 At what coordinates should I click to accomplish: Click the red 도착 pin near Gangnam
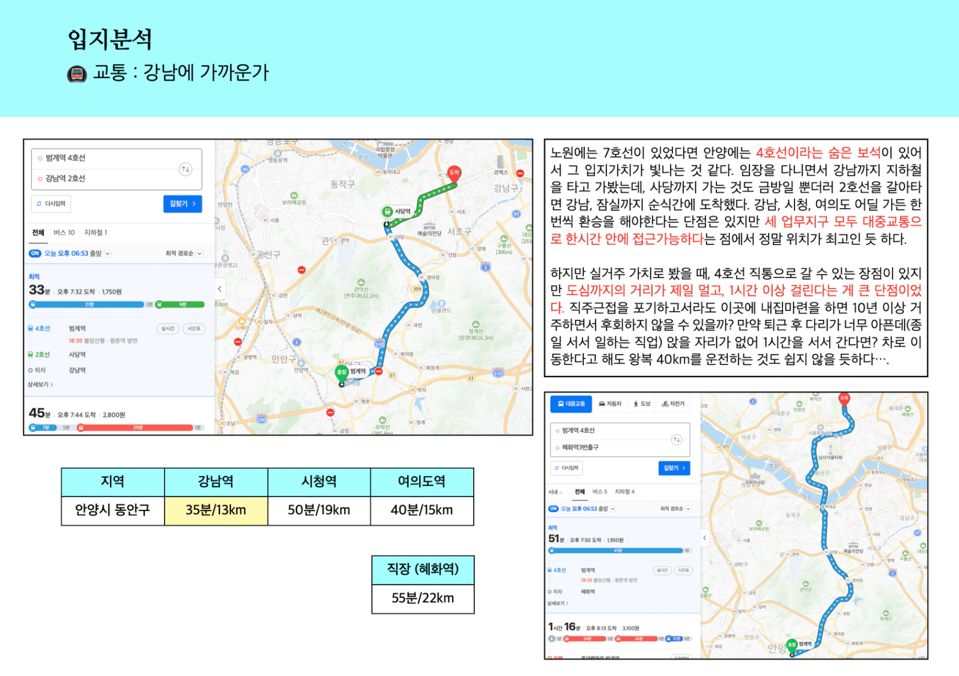click(454, 173)
